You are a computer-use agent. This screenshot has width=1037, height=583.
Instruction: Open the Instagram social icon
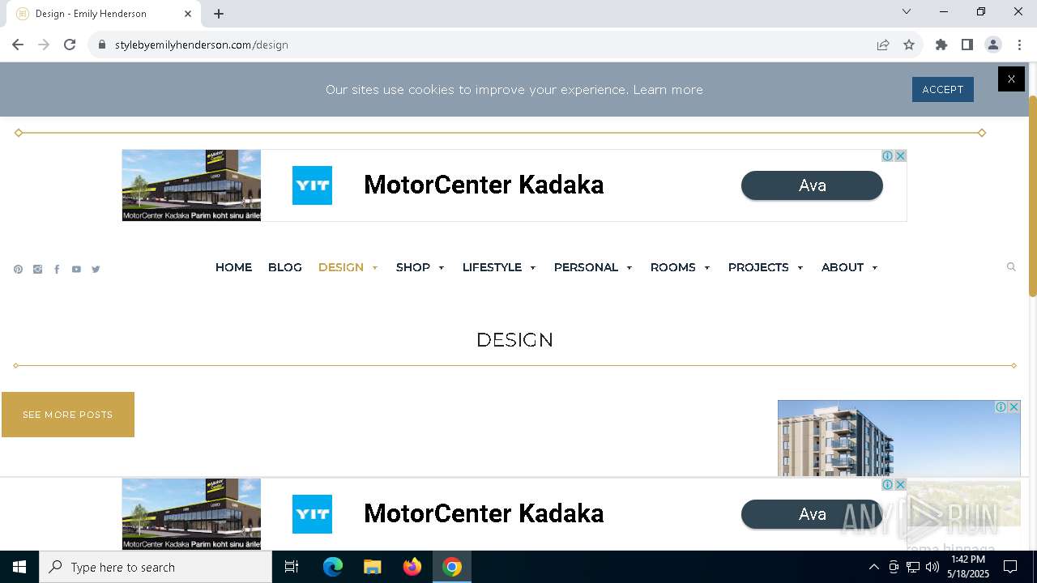point(37,270)
